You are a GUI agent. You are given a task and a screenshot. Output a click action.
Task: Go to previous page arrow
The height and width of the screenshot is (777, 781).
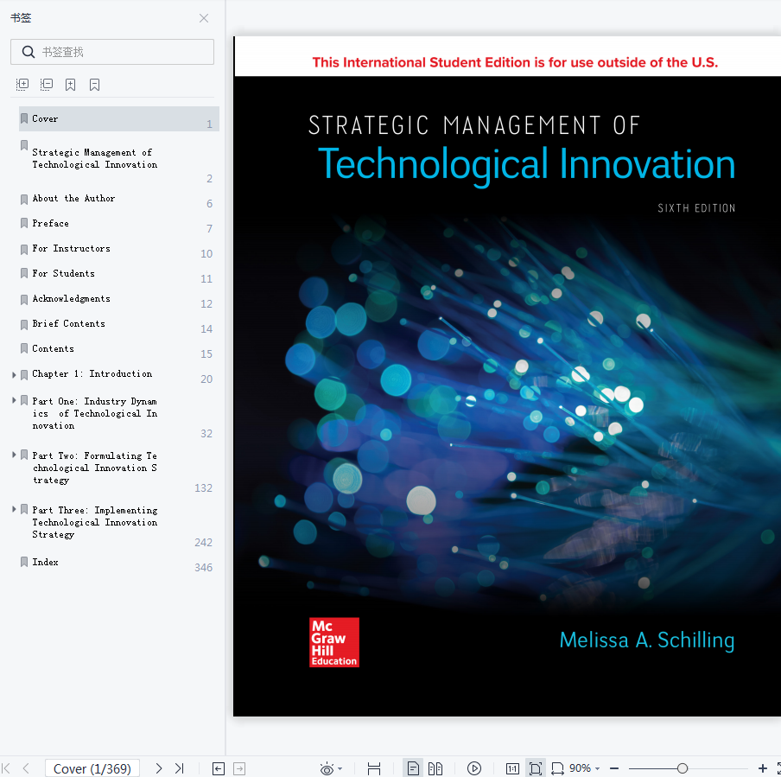(x=27, y=768)
